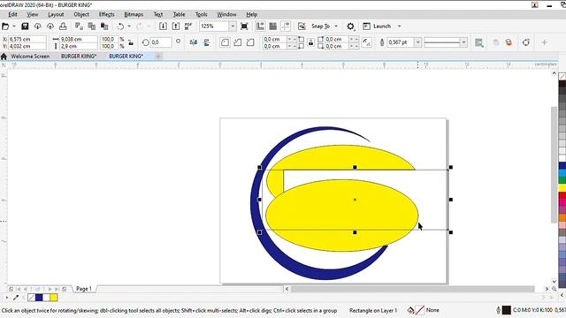Open the zoom level dropdown
566x318 pixels.
coord(233,26)
